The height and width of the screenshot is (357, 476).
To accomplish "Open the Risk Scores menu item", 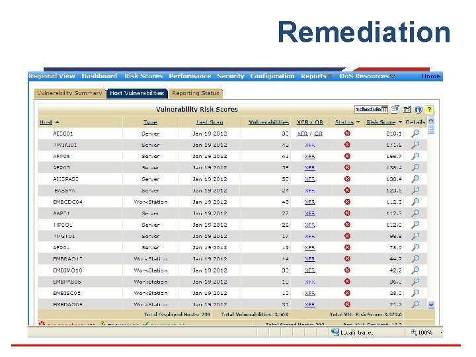I will pyautogui.click(x=143, y=76).
